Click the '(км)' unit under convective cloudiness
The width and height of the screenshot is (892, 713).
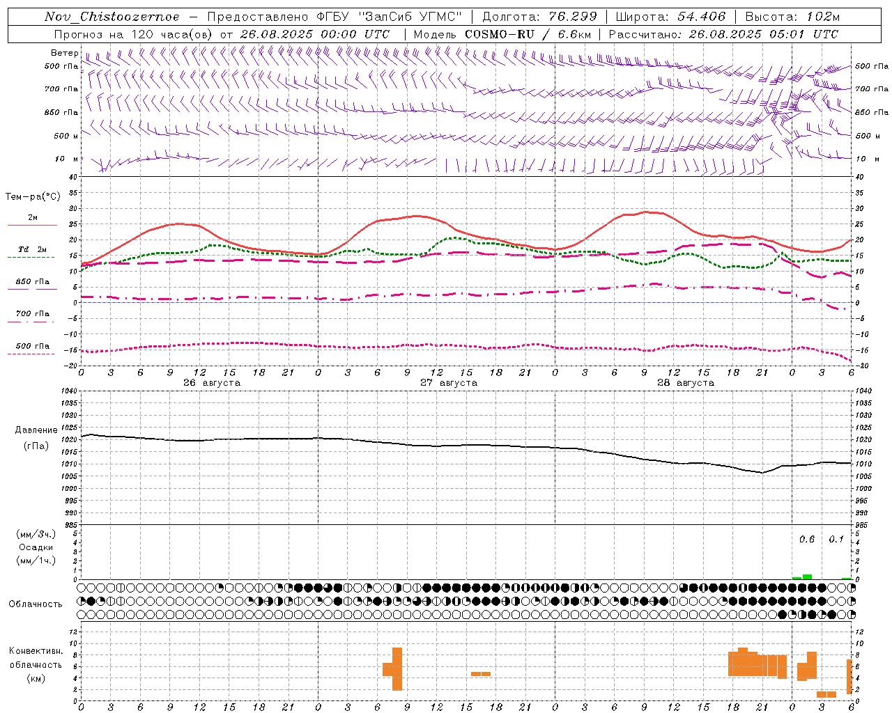[x=36, y=678]
